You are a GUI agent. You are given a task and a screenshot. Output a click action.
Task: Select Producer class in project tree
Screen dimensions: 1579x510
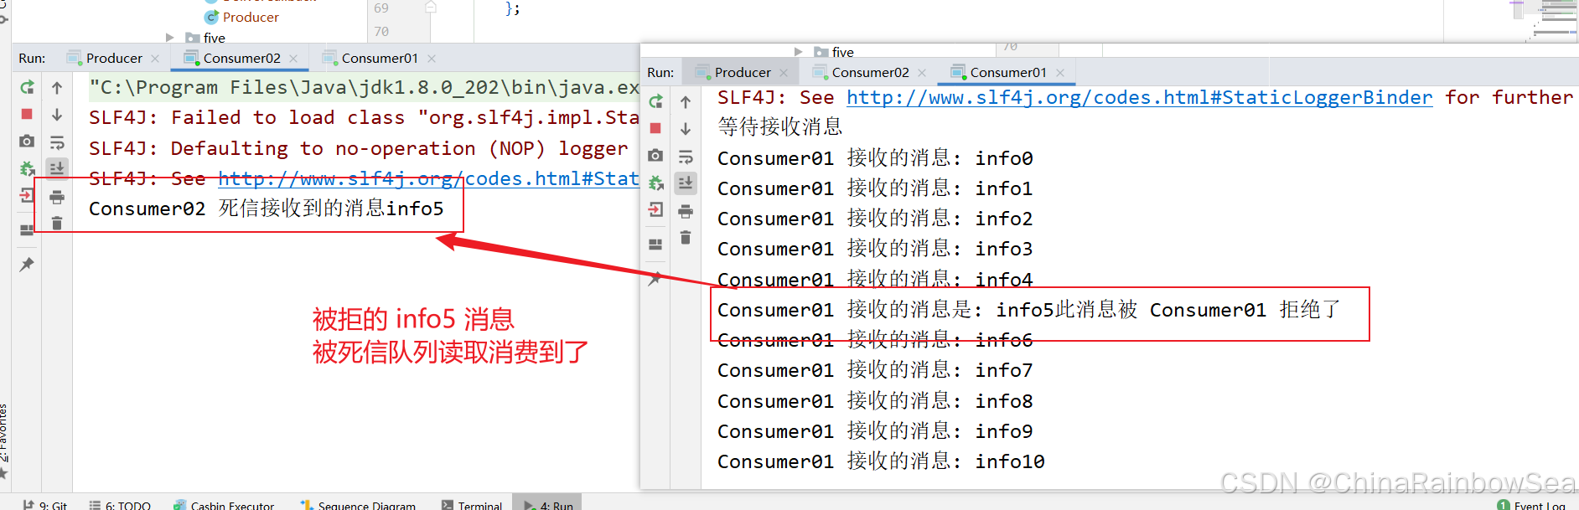coord(251,17)
